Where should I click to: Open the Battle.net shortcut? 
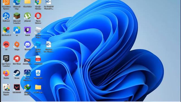[6, 16]
